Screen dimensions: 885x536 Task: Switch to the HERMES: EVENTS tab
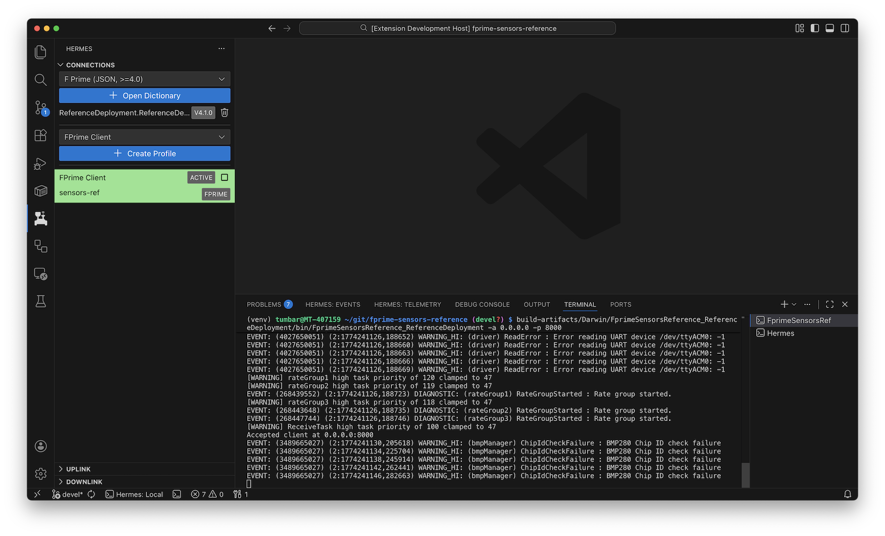(332, 305)
